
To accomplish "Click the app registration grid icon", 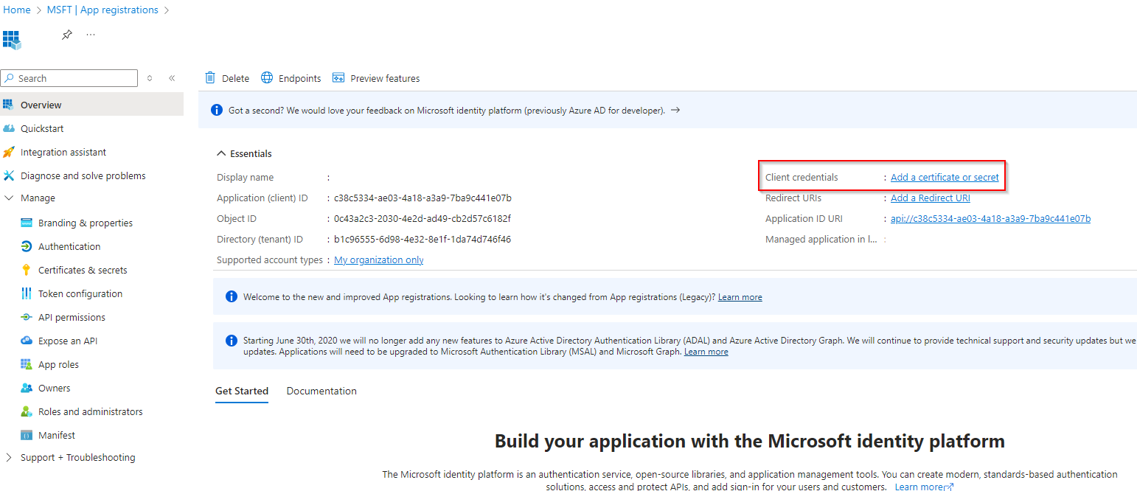I will click(12, 39).
